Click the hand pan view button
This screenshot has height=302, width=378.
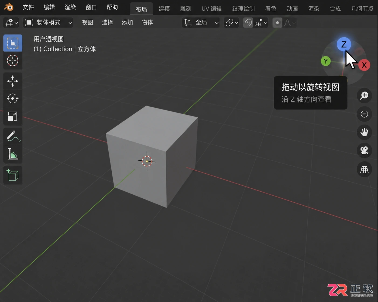tap(364, 132)
